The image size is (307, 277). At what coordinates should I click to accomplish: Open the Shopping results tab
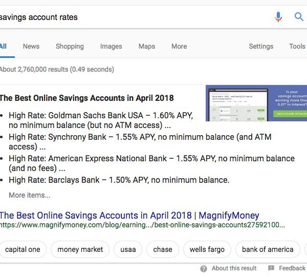click(70, 46)
